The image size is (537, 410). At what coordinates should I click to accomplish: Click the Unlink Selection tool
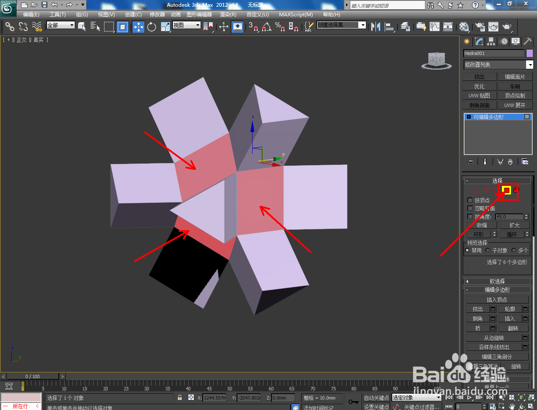click(x=23, y=27)
